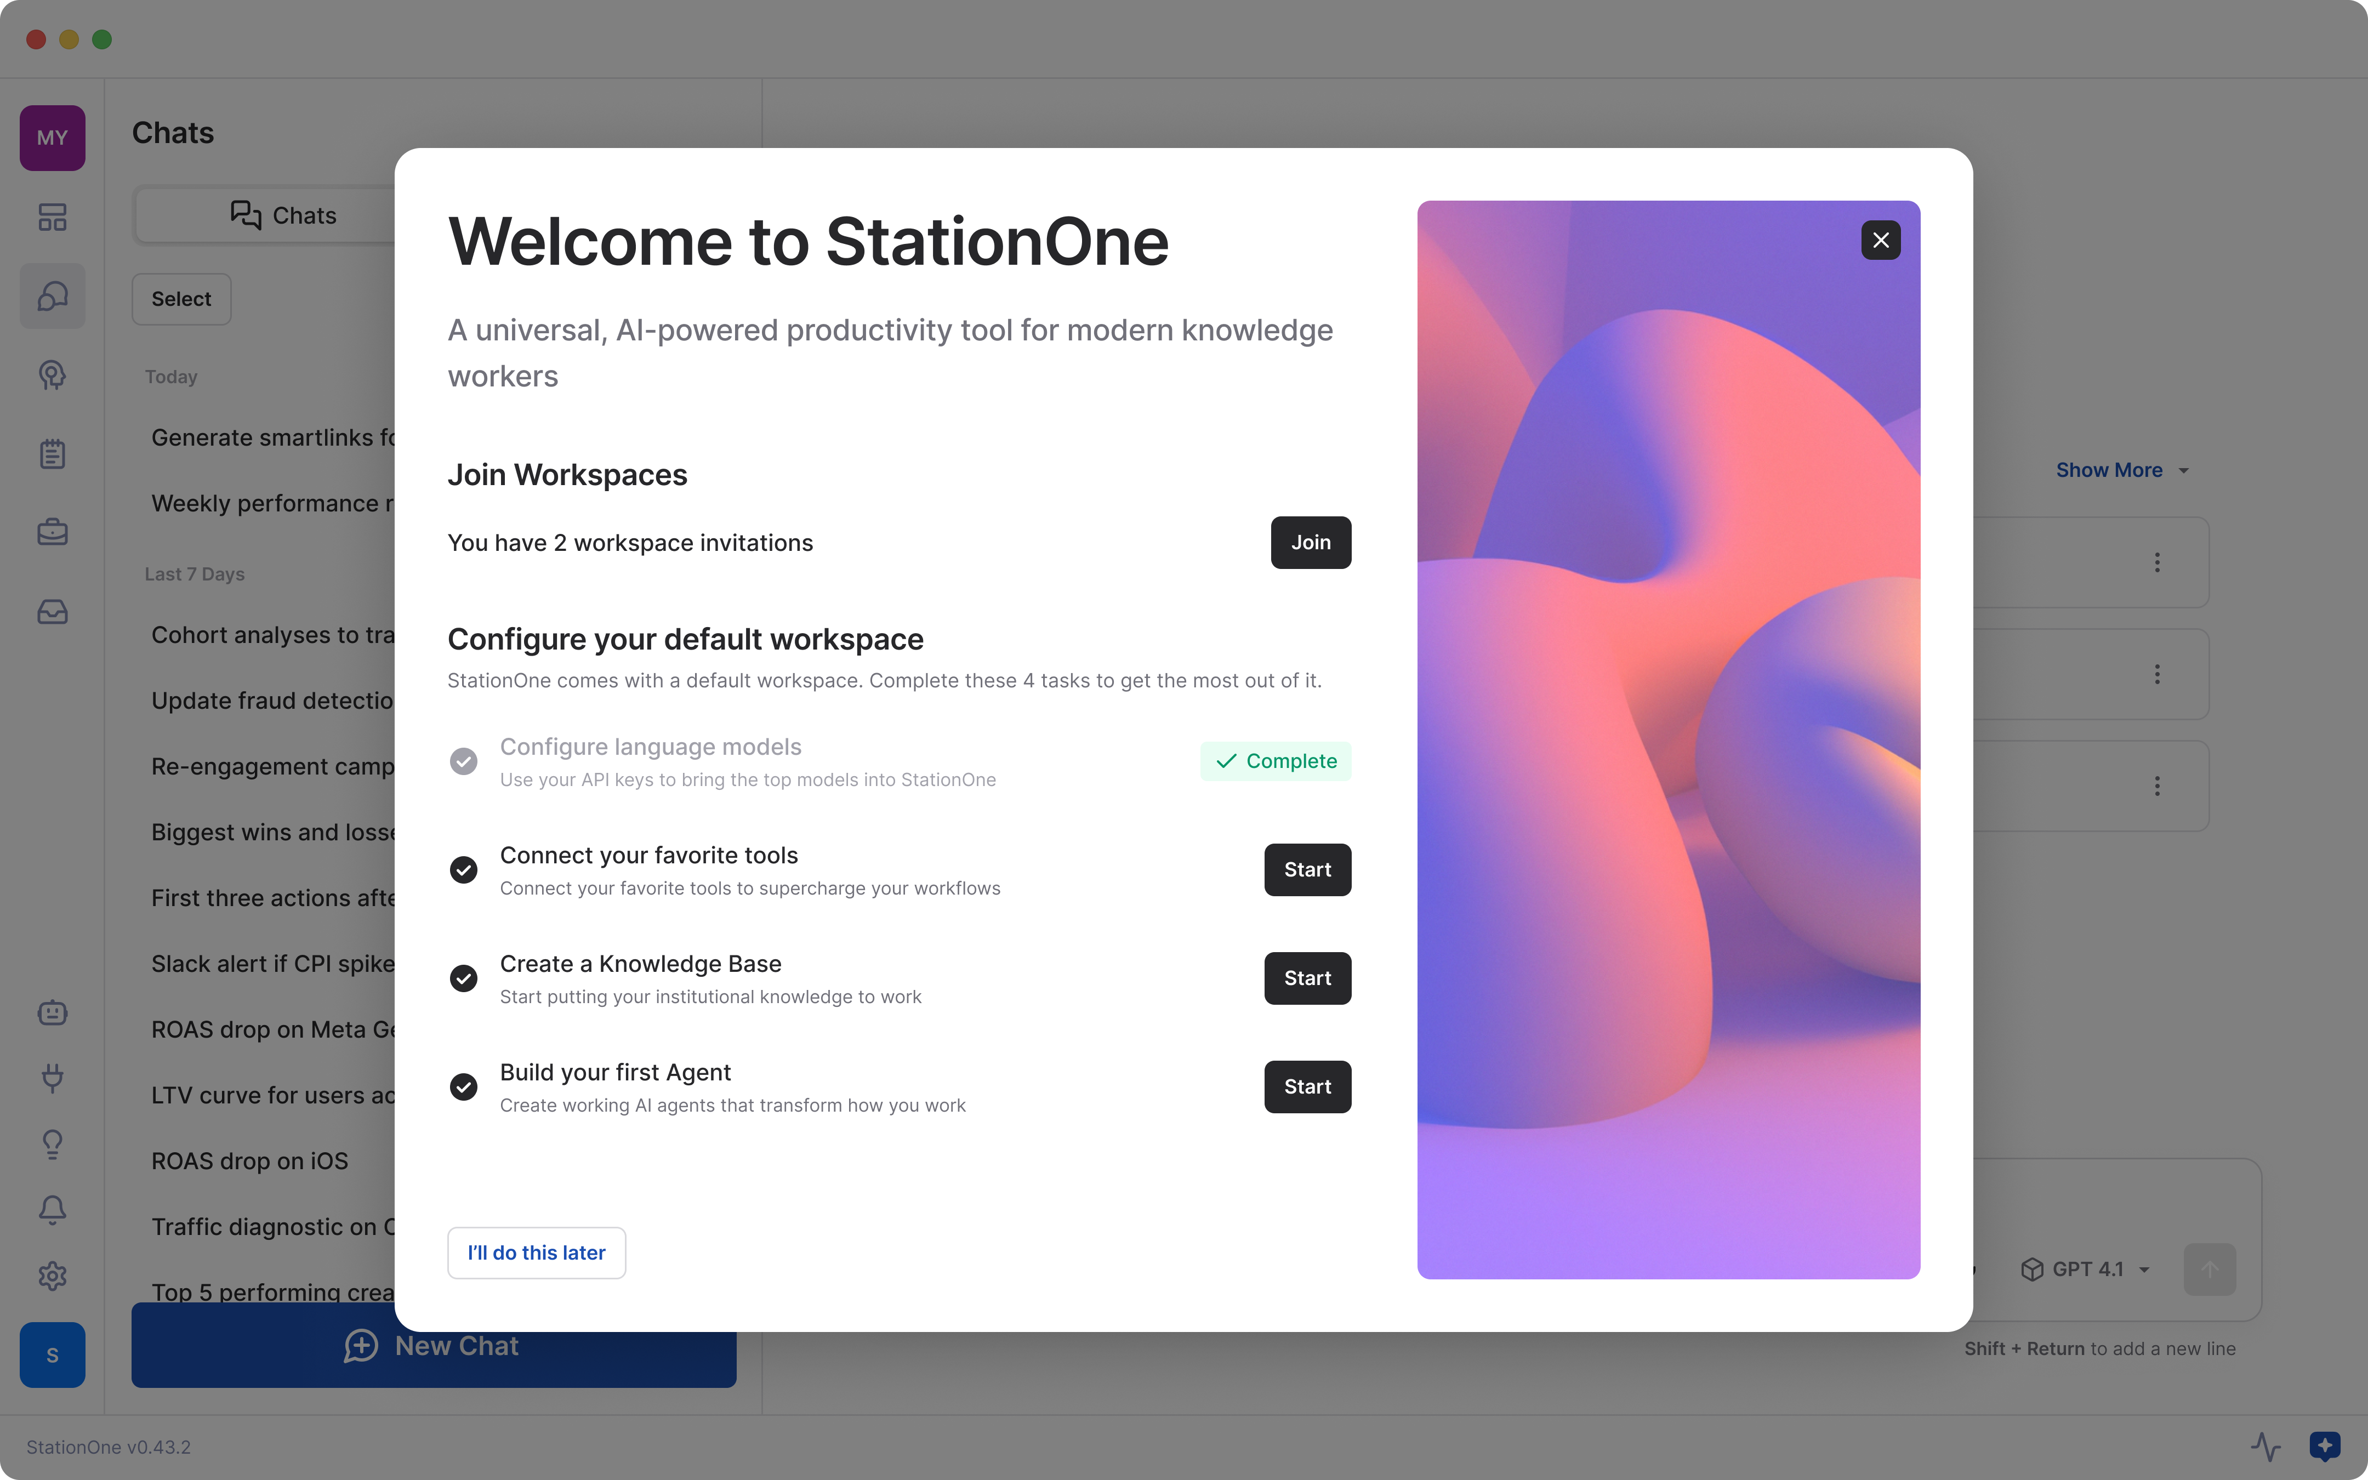Open the clipboard notes icon in sidebar
Screen dimensions: 2368x1480
52,453
